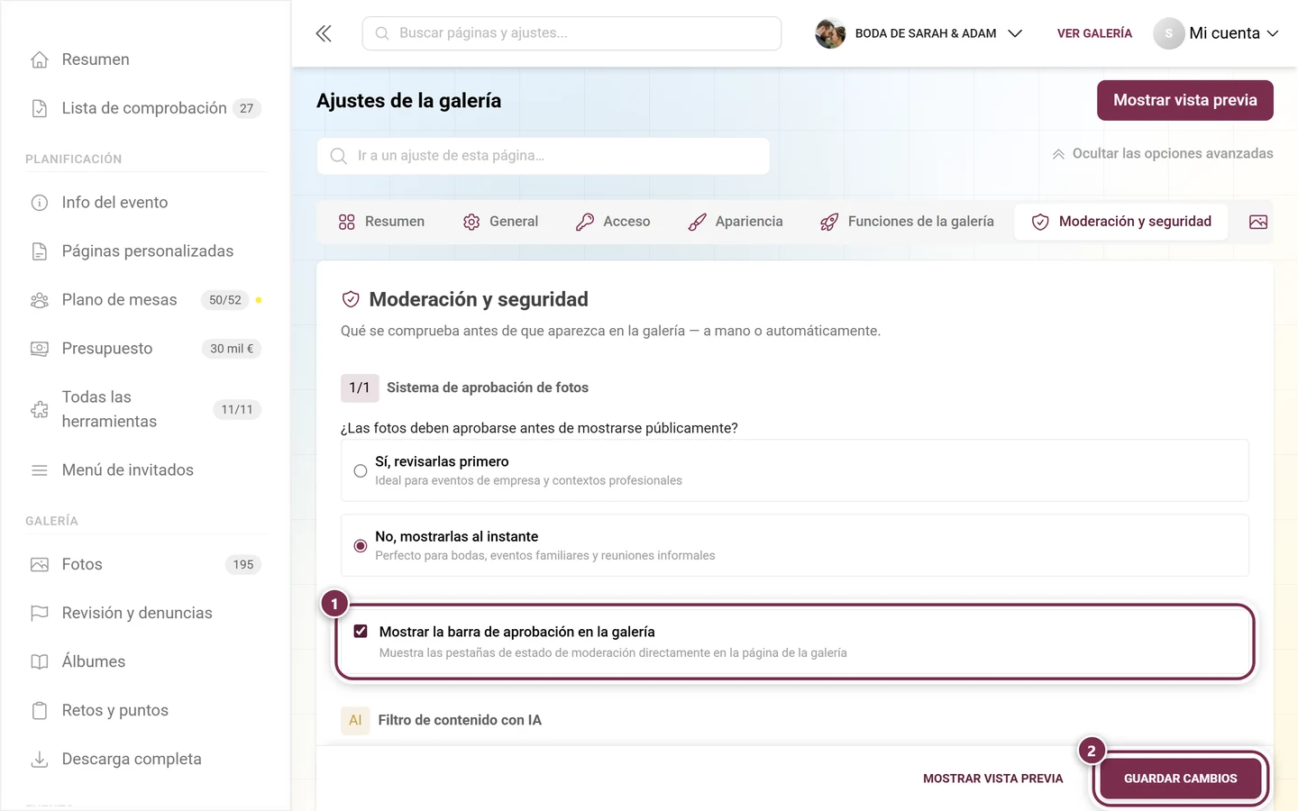Focus 'Ir a un ajuste de esta página' field
Viewport: 1298px width, 811px height.
(x=544, y=156)
